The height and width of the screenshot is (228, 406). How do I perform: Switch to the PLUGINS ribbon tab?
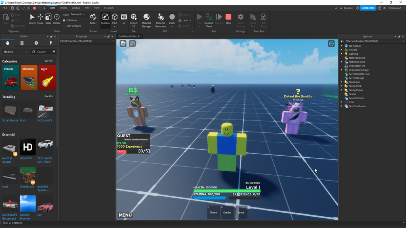coord(109,8)
